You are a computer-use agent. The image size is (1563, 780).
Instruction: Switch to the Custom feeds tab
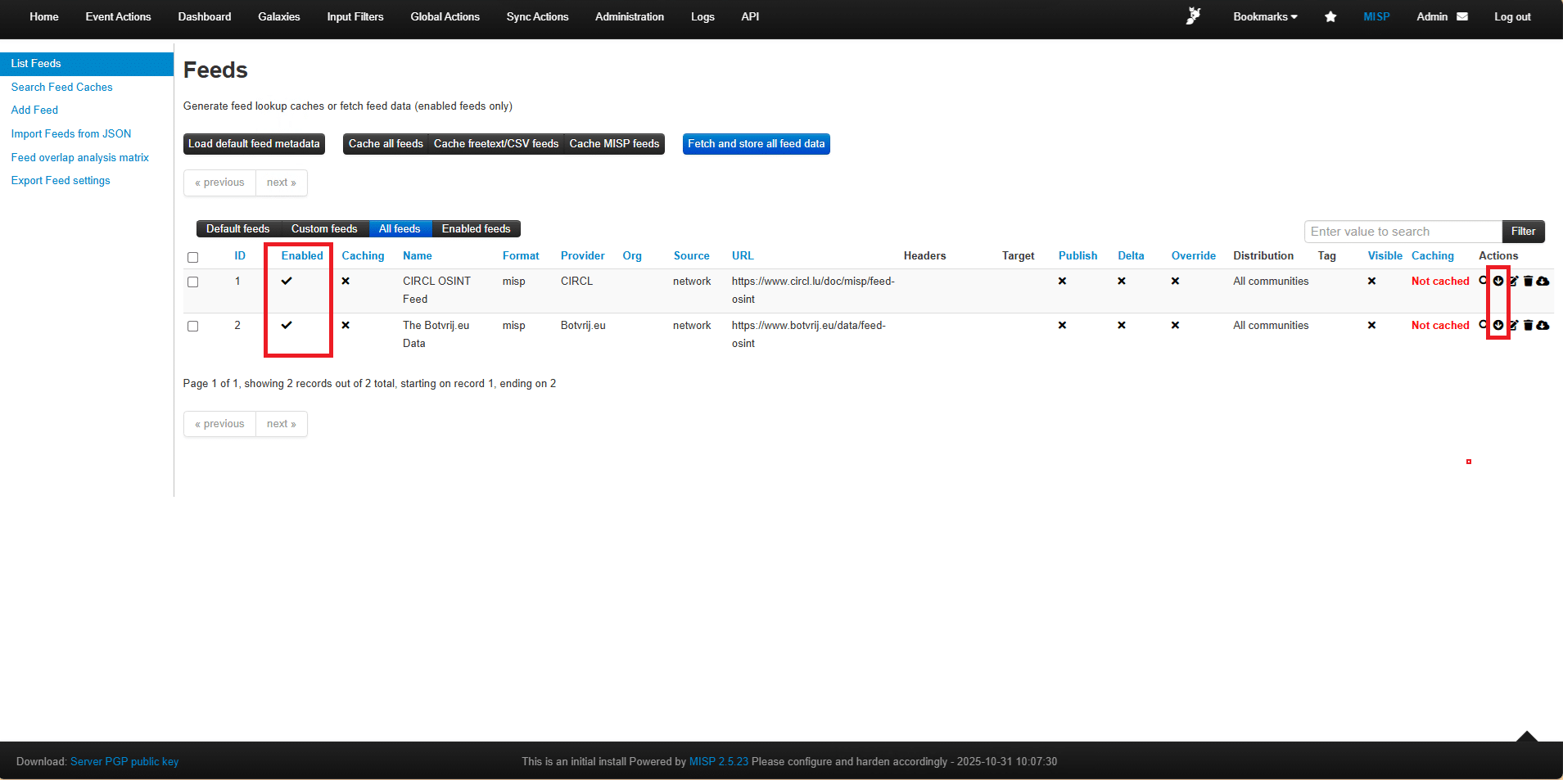(324, 229)
